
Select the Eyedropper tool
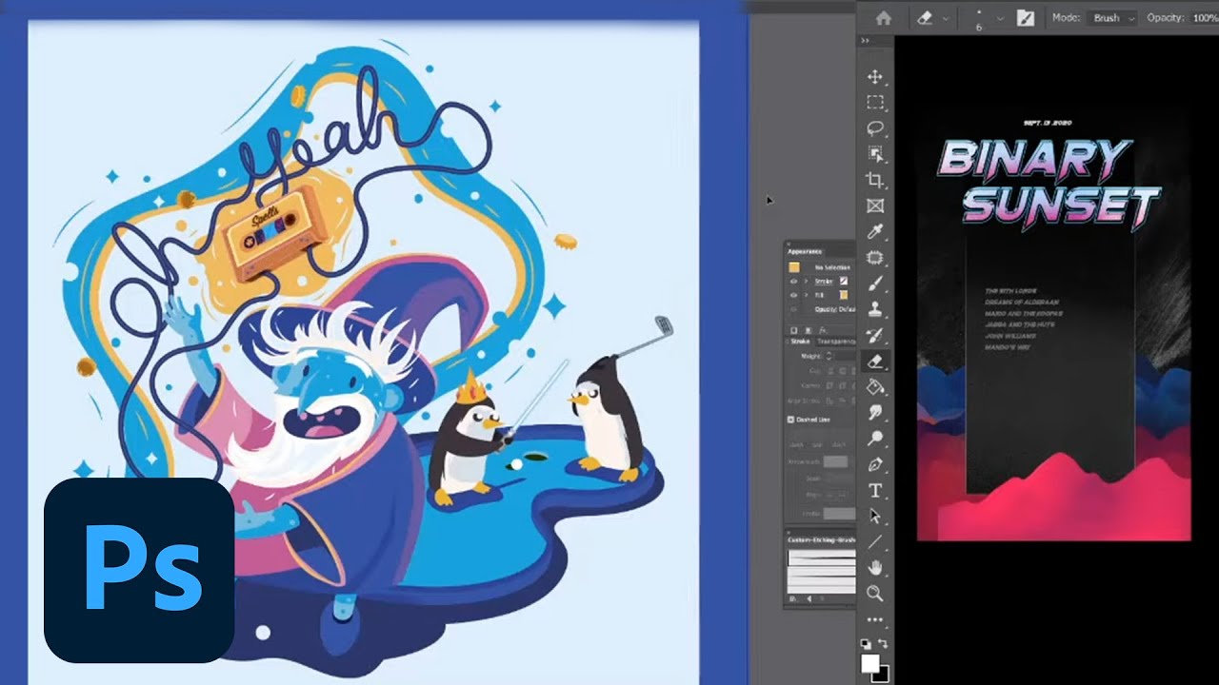click(875, 231)
